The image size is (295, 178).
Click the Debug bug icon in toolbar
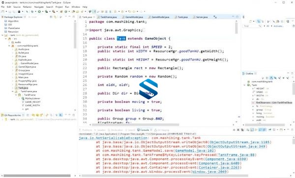tap(32, 11)
